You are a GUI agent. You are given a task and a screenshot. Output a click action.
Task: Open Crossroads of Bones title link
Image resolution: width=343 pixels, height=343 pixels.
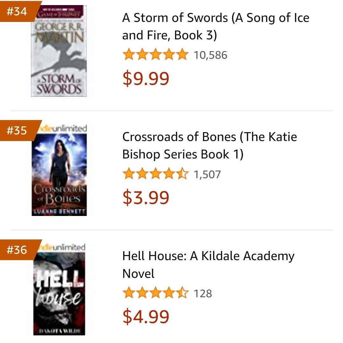(x=210, y=145)
